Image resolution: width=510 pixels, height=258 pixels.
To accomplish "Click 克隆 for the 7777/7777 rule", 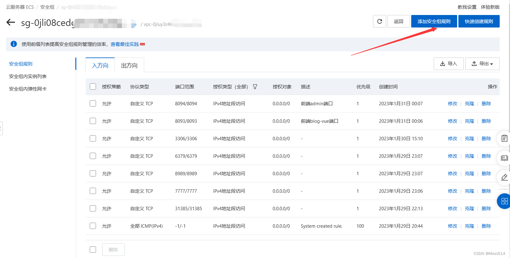I will [469, 191].
